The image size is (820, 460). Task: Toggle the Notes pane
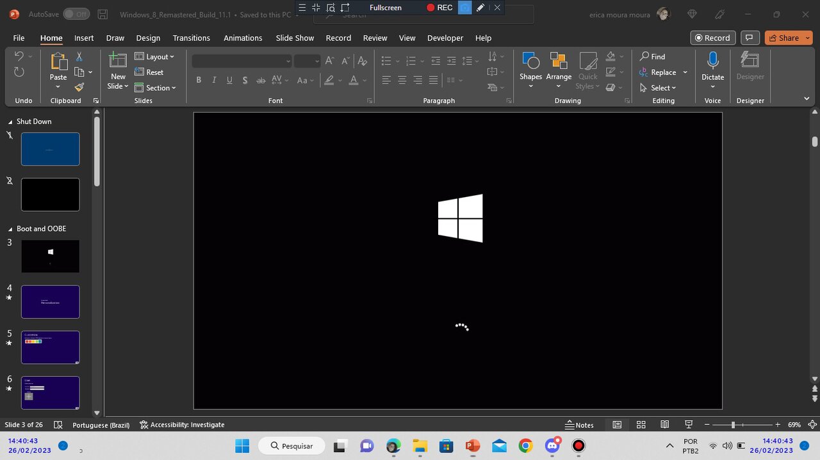coord(579,425)
